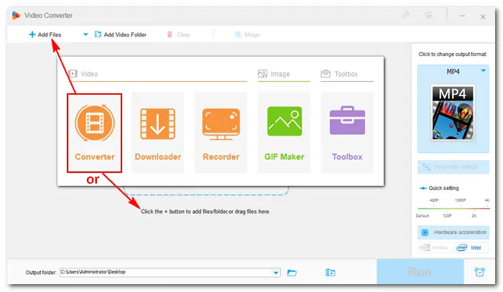Set quality slider to 1080P
Viewport: 503px width, 292px height.
pyautogui.click(x=460, y=200)
